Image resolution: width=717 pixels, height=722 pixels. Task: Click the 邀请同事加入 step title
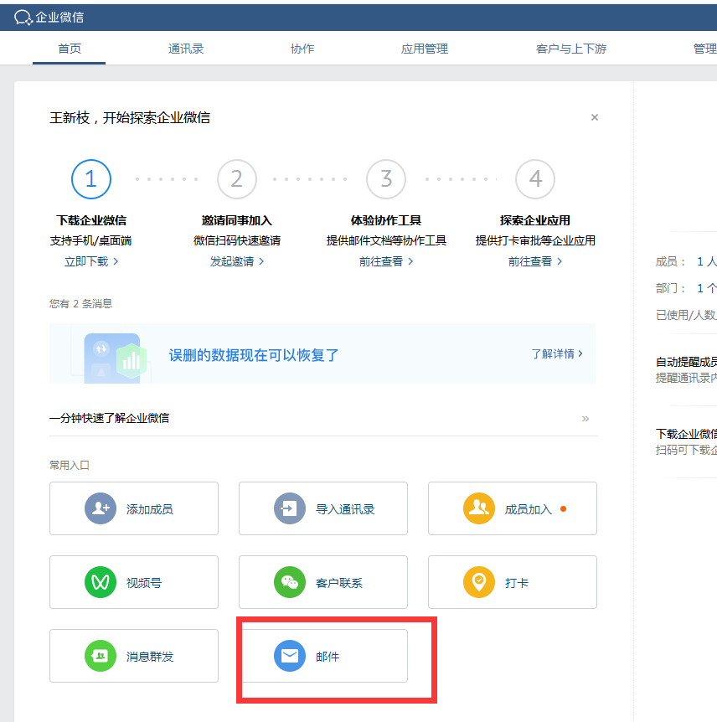[x=237, y=220]
